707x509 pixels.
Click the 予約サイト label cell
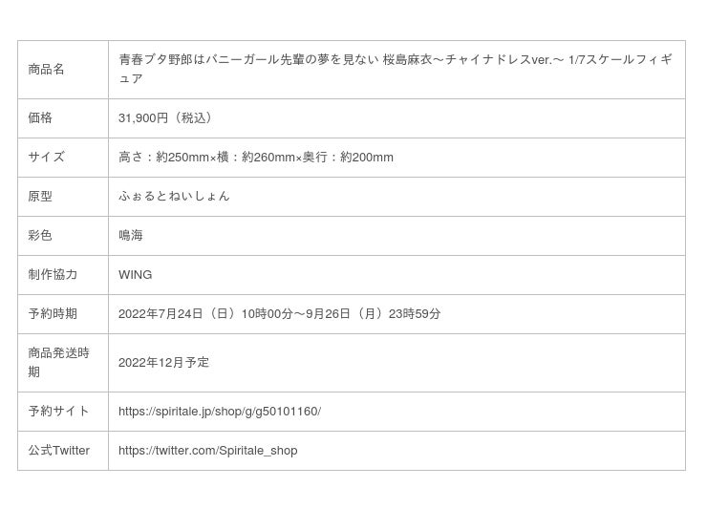pos(58,412)
